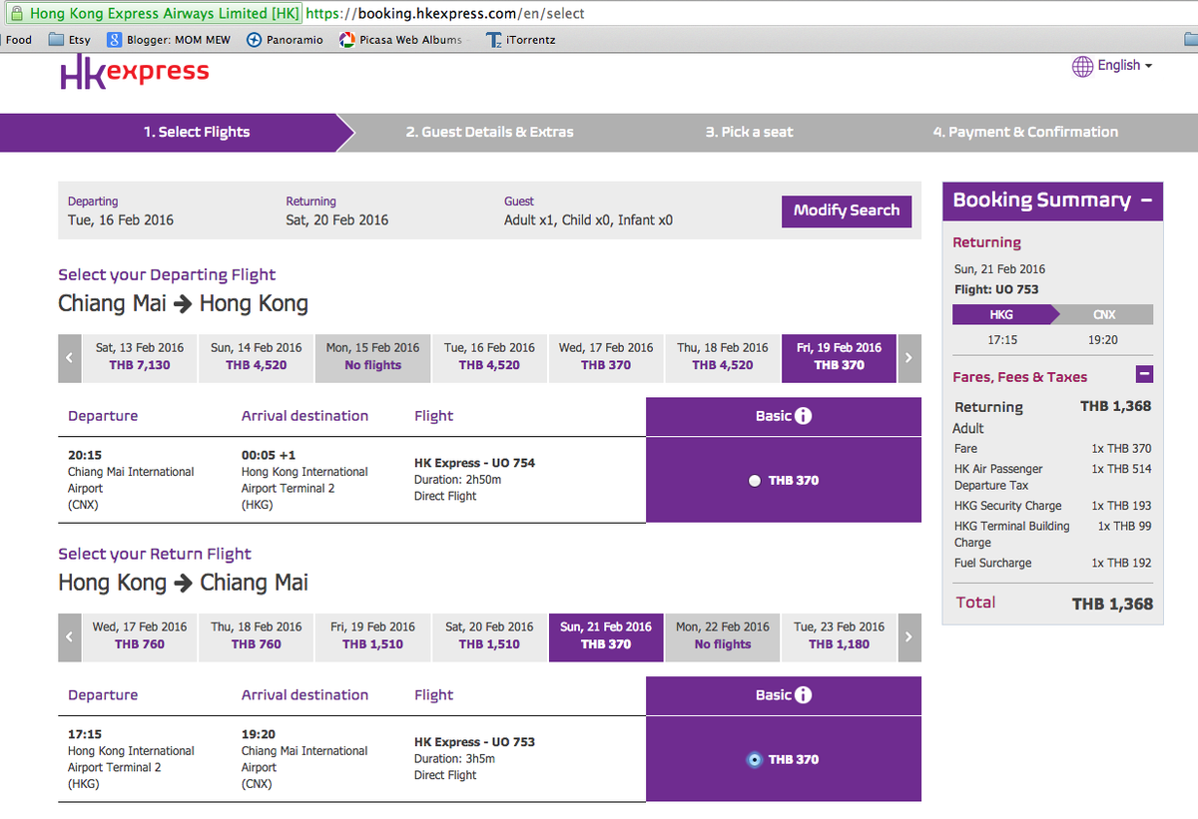Click the departure time 20:15
The image size is (1198, 819).
click(x=84, y=455)
